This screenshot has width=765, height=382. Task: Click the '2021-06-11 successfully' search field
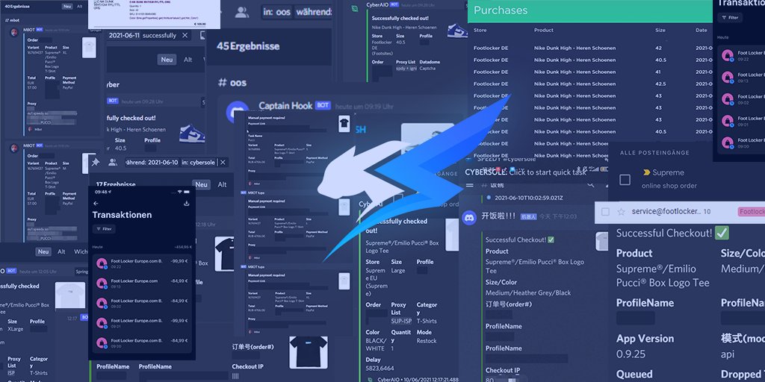pos(149,36)
